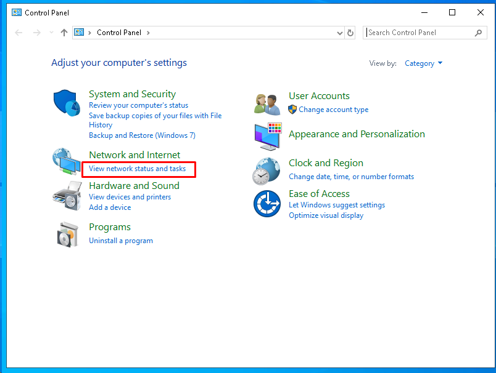Open System and Security heading
Screen dimensions: 496x373
(x=132, y=94)
